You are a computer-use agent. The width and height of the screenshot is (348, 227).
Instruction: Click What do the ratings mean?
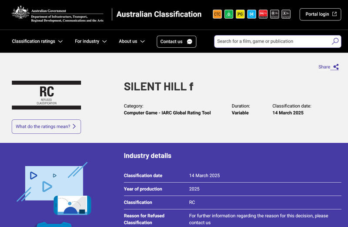pos(47,126)
